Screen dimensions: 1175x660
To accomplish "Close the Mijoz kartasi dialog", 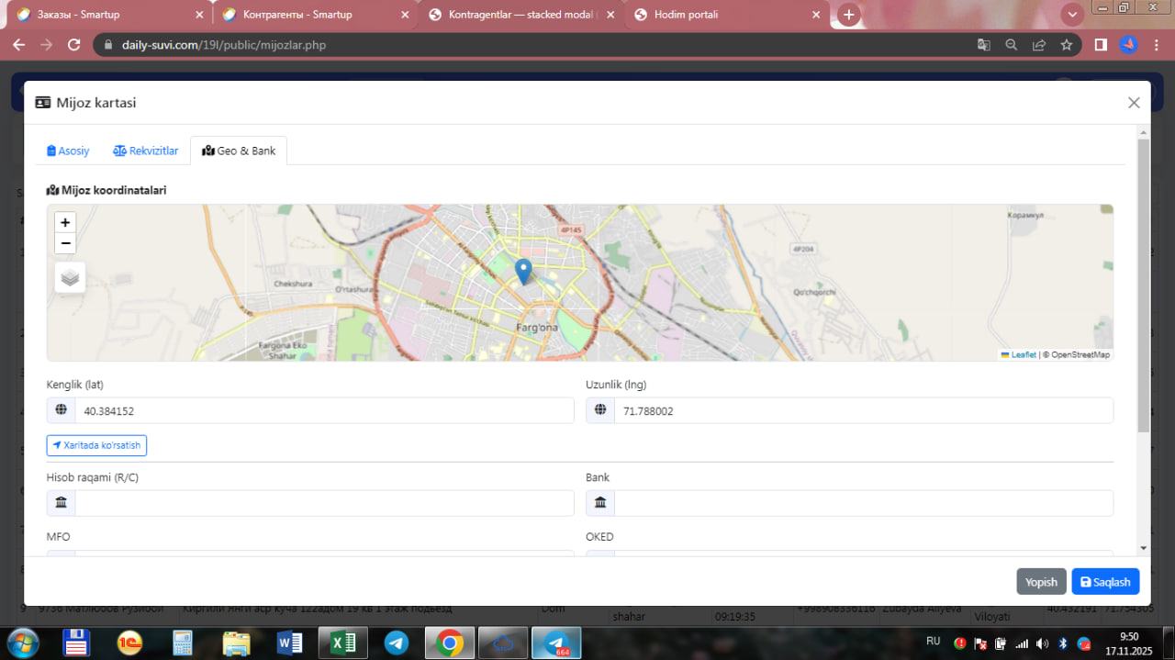I will pyautogui.click(x=1134, y=103).
